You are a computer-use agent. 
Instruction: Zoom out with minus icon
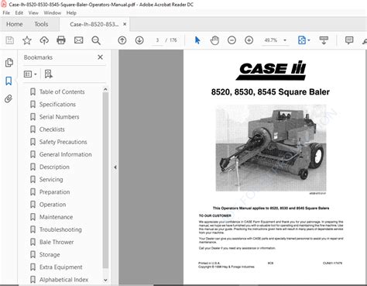(232, 40)
